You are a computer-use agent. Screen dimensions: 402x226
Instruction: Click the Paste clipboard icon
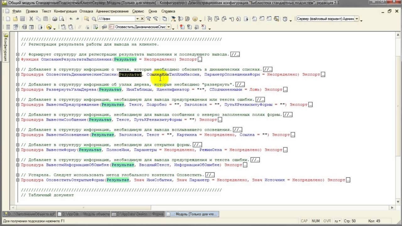[x=46, y=19]
